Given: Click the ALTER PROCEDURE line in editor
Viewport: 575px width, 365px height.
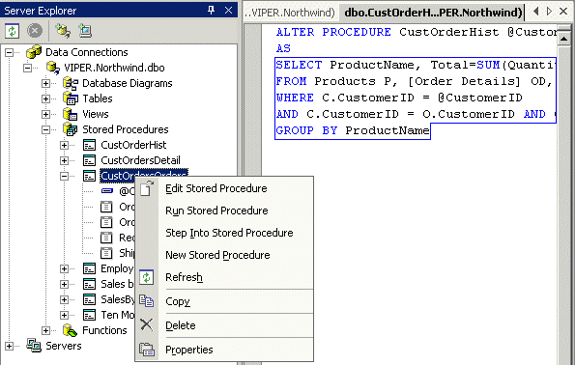Looking at the screenshot, I should (416, 32).
